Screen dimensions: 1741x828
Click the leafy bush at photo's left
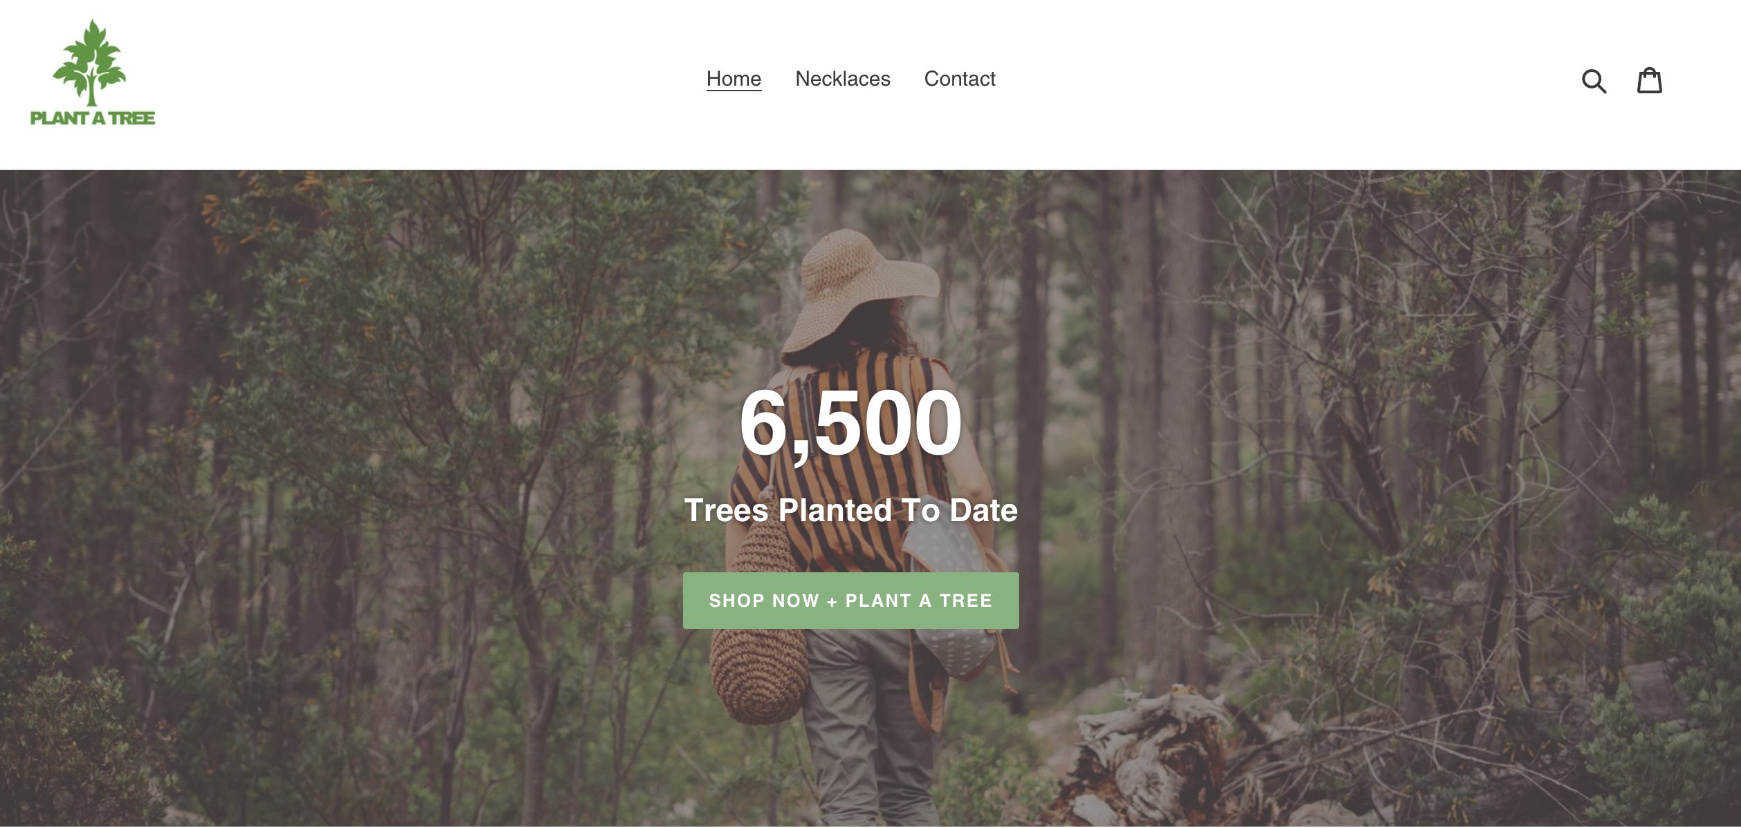pyautogui.click(x=69, y=726)
